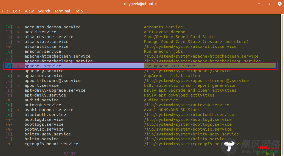
Task: Select the acpid.service name
Action: (x=40, y=32)
